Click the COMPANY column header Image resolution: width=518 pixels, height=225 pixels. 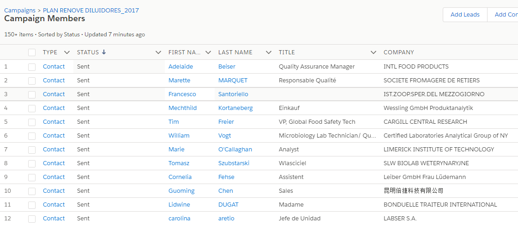click(x=399, y=52)
